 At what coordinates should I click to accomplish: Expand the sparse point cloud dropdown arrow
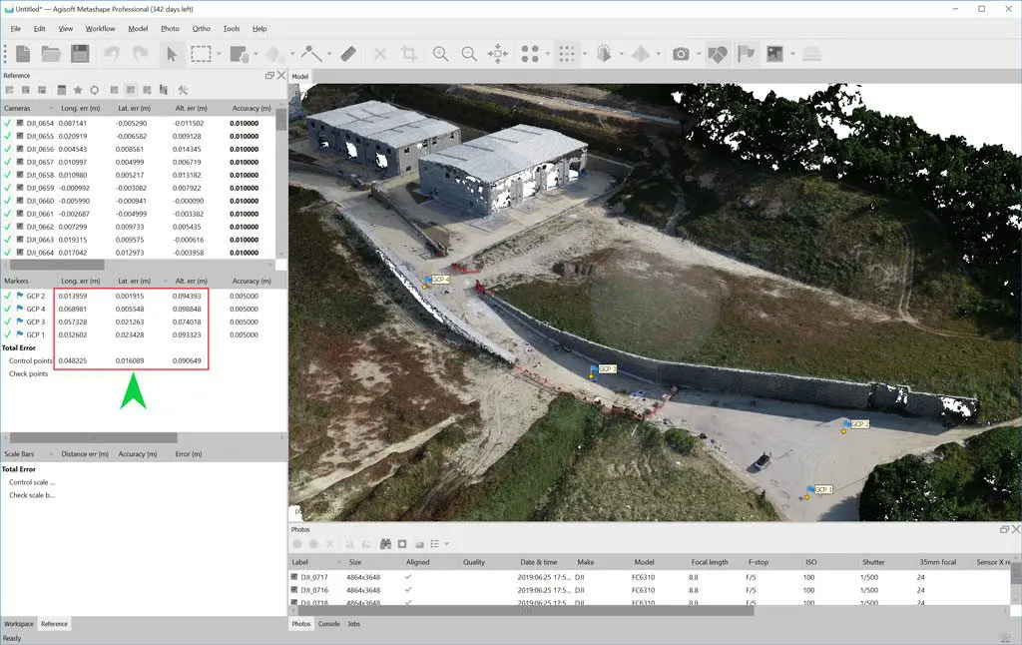(x=548, y=54)
